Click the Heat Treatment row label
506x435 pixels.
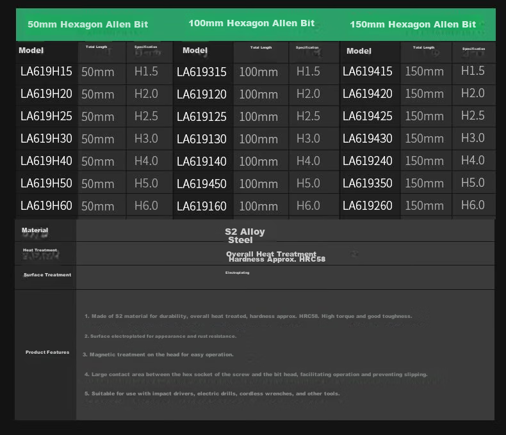point(40,250)
